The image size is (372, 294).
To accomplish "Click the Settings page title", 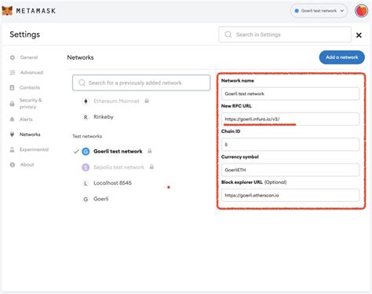I will point(25,35).
